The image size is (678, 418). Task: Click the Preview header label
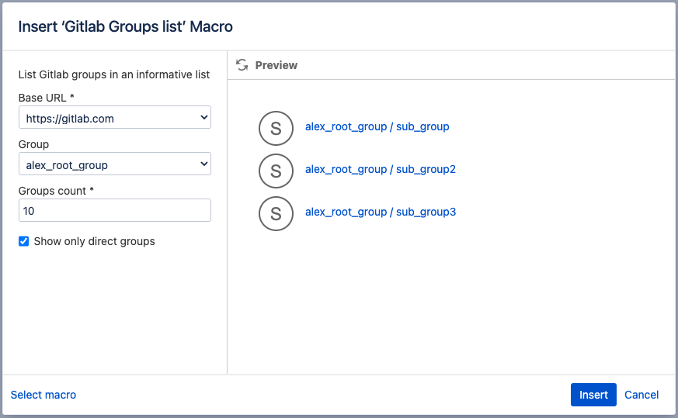[276, 65]
